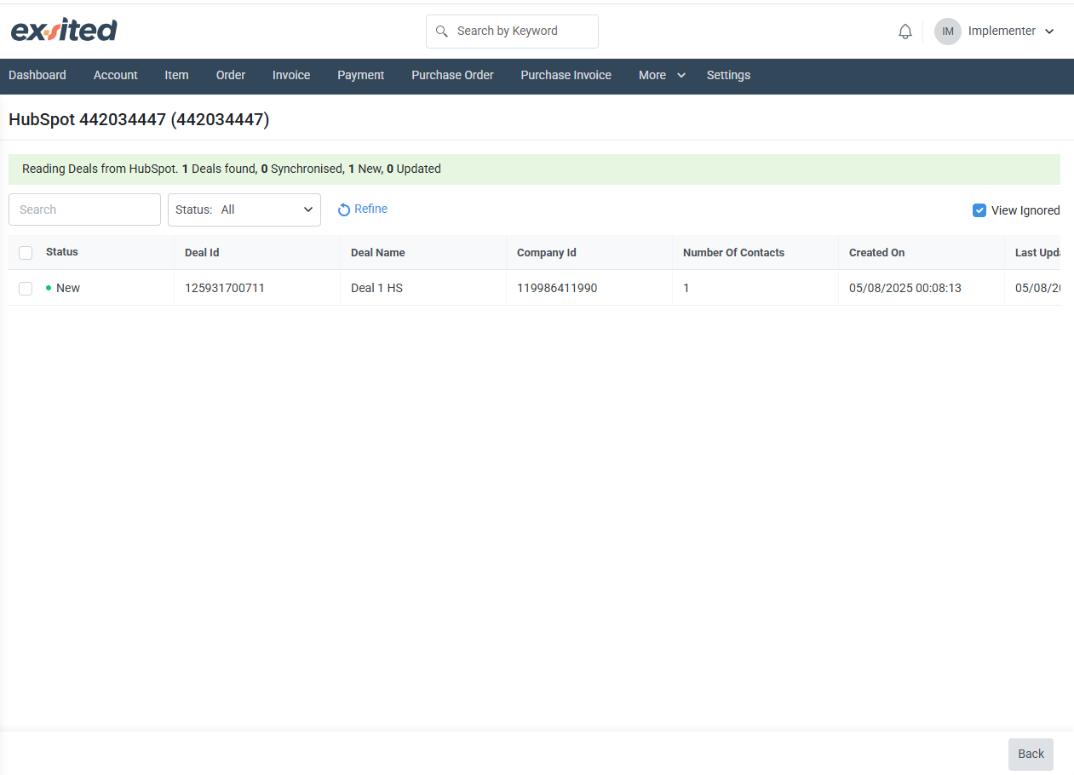Click the created date 05/08/2025 00:08:13
This screenshot has width=1074, height=775.
tap(905, 288)
